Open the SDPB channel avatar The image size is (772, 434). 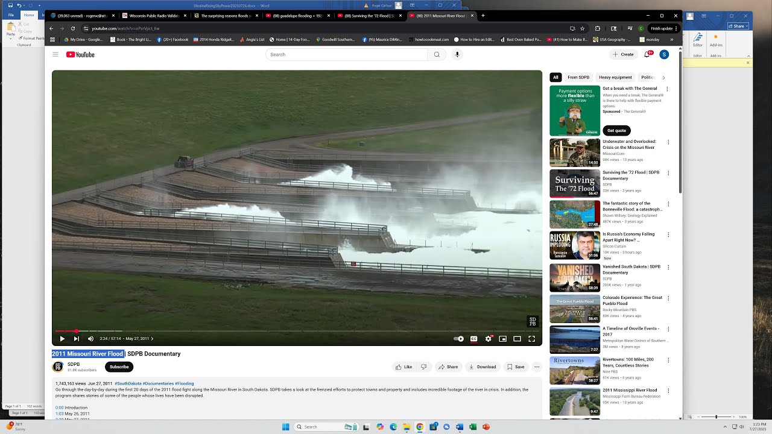[58, 366]
